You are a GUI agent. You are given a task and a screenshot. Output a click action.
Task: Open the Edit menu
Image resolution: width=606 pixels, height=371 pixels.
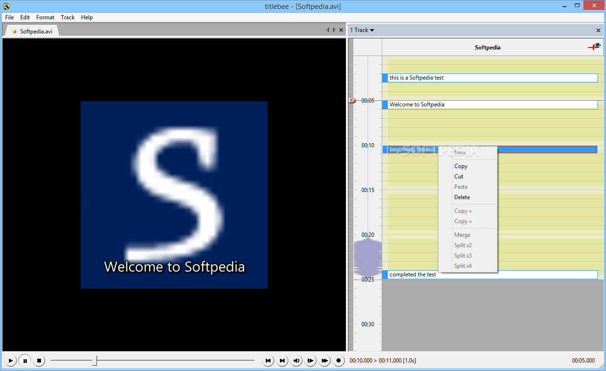(x=25, y=17)
